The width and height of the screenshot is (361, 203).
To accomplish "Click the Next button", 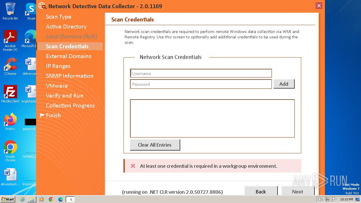I will [298, 191].
